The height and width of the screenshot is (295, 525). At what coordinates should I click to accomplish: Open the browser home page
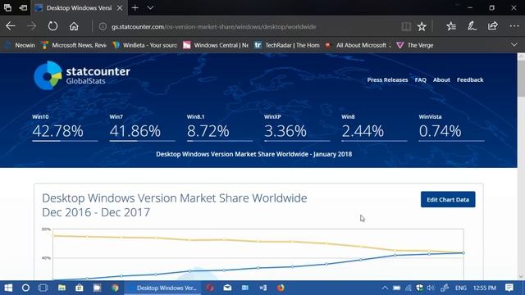pyautogui.click(x=74, y=26)
